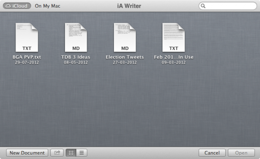Switch to icon grid view
The width and height of the screenshot is (260, 159).
click(x=71, y=153)
